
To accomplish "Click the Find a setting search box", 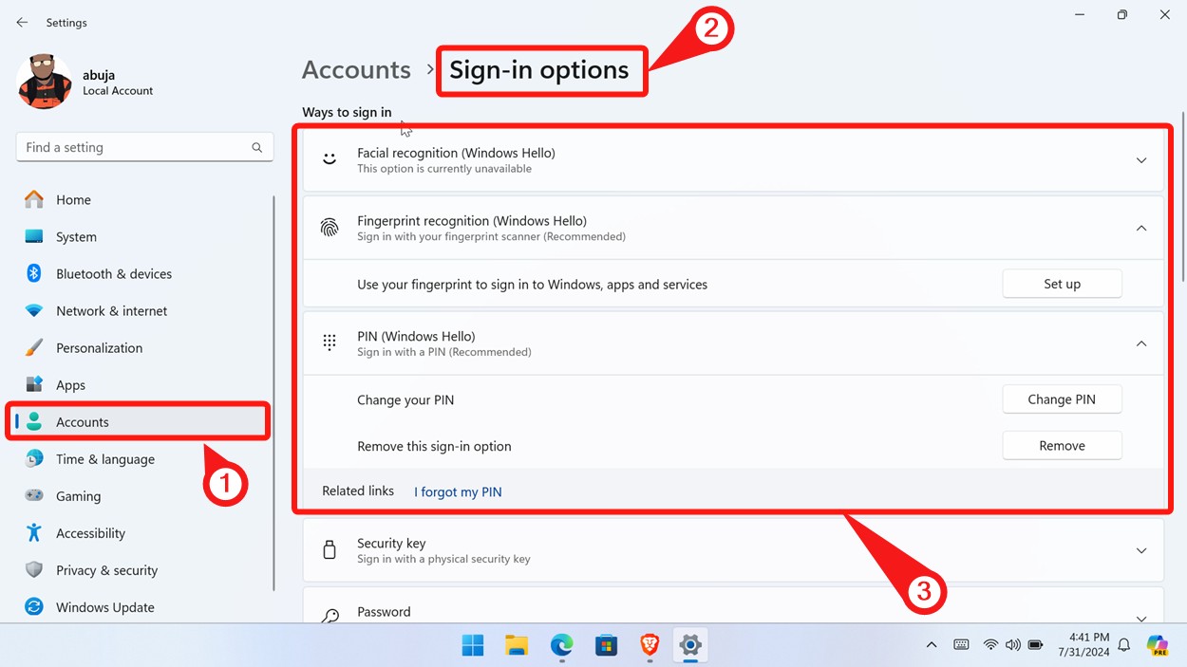I will (144, 147).
